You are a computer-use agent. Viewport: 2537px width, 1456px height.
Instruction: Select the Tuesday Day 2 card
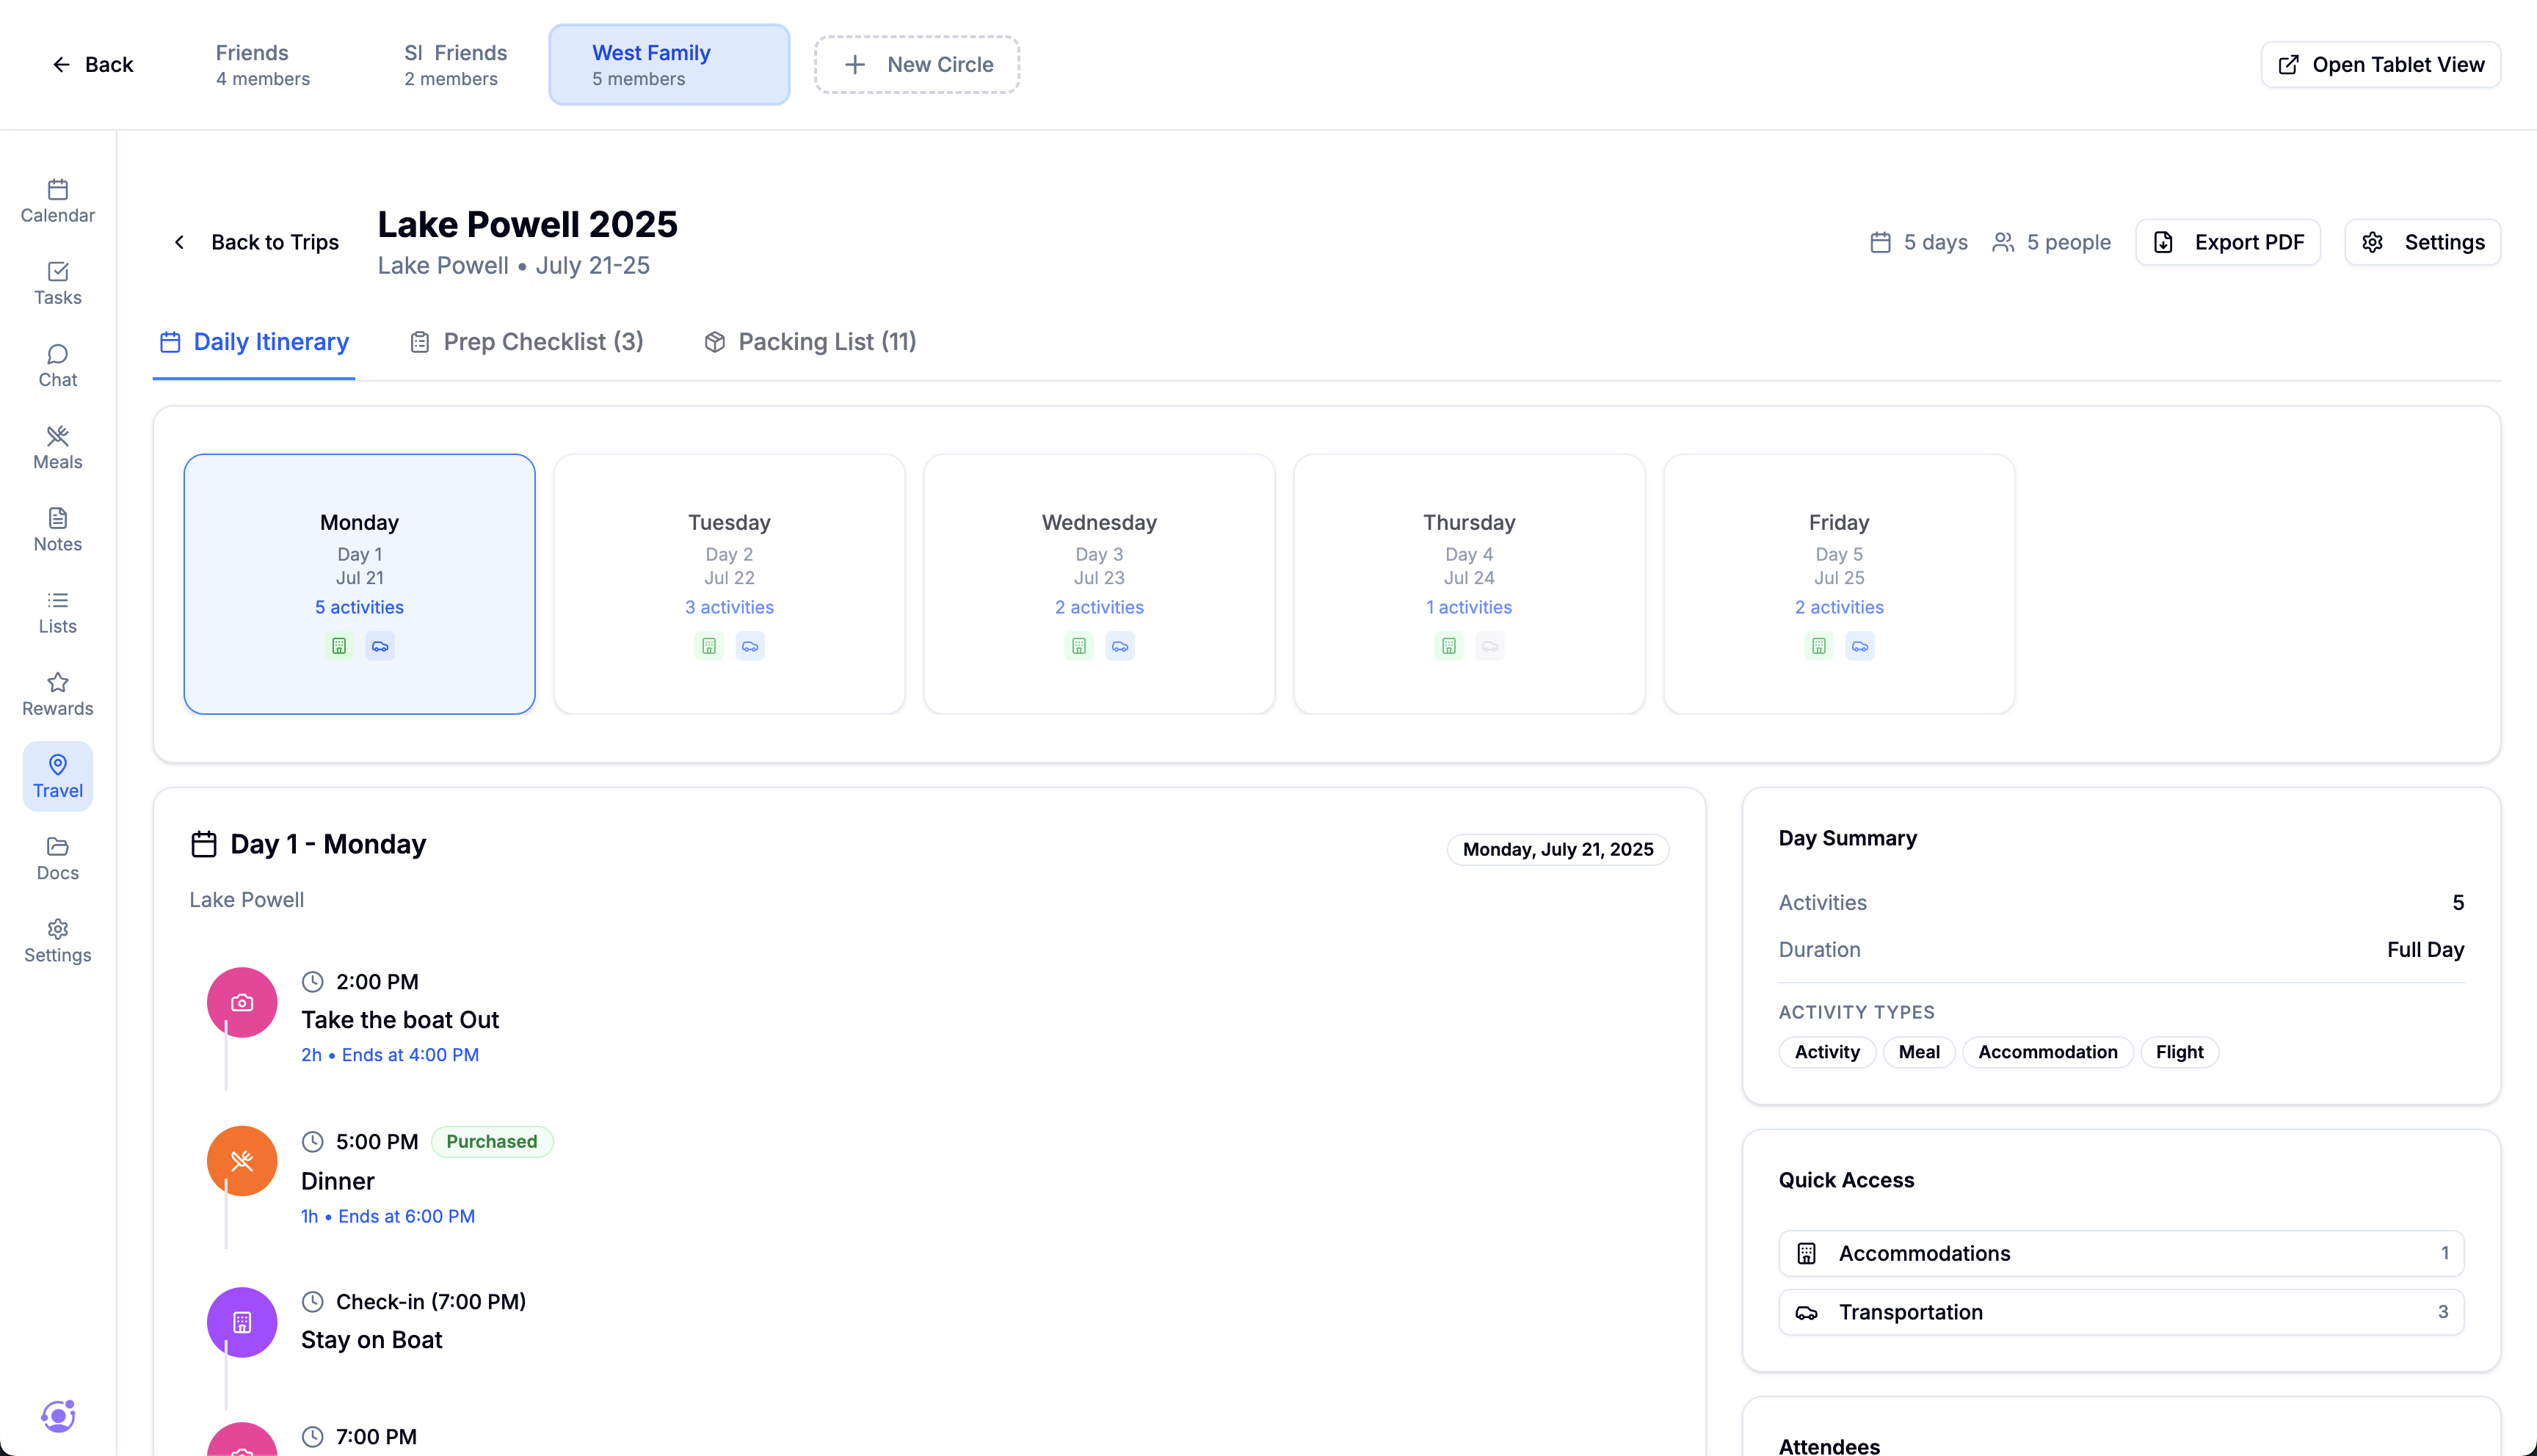click(729, 584)
